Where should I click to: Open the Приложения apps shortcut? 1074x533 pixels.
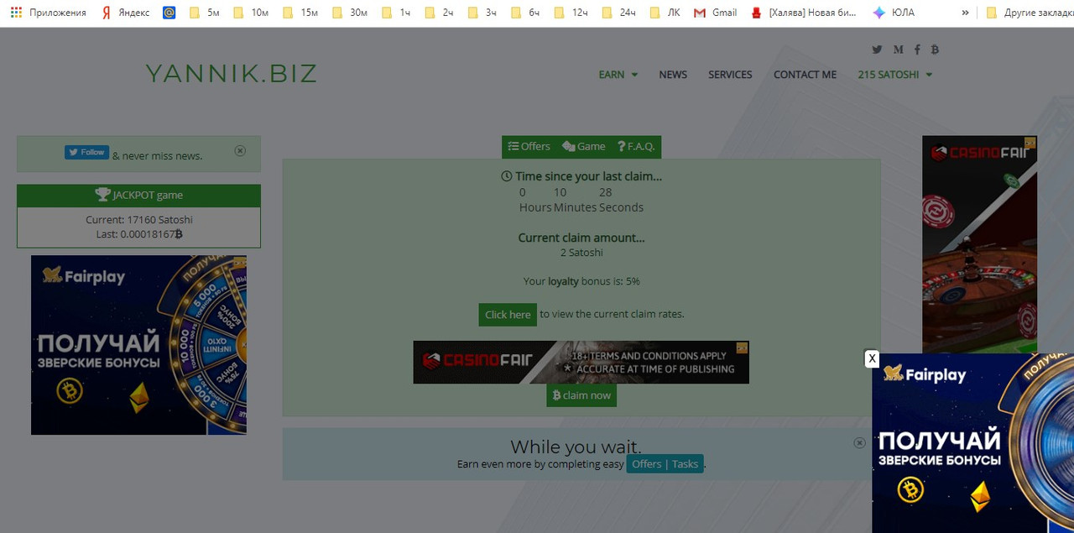click(48, 13)
